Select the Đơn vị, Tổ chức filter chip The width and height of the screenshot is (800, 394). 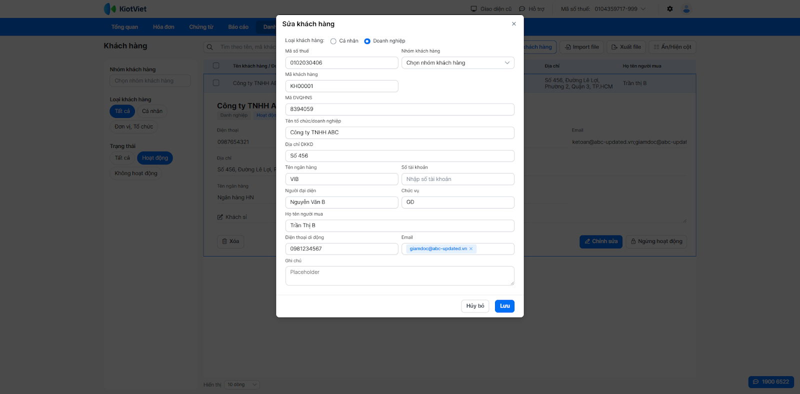[134, 127]
